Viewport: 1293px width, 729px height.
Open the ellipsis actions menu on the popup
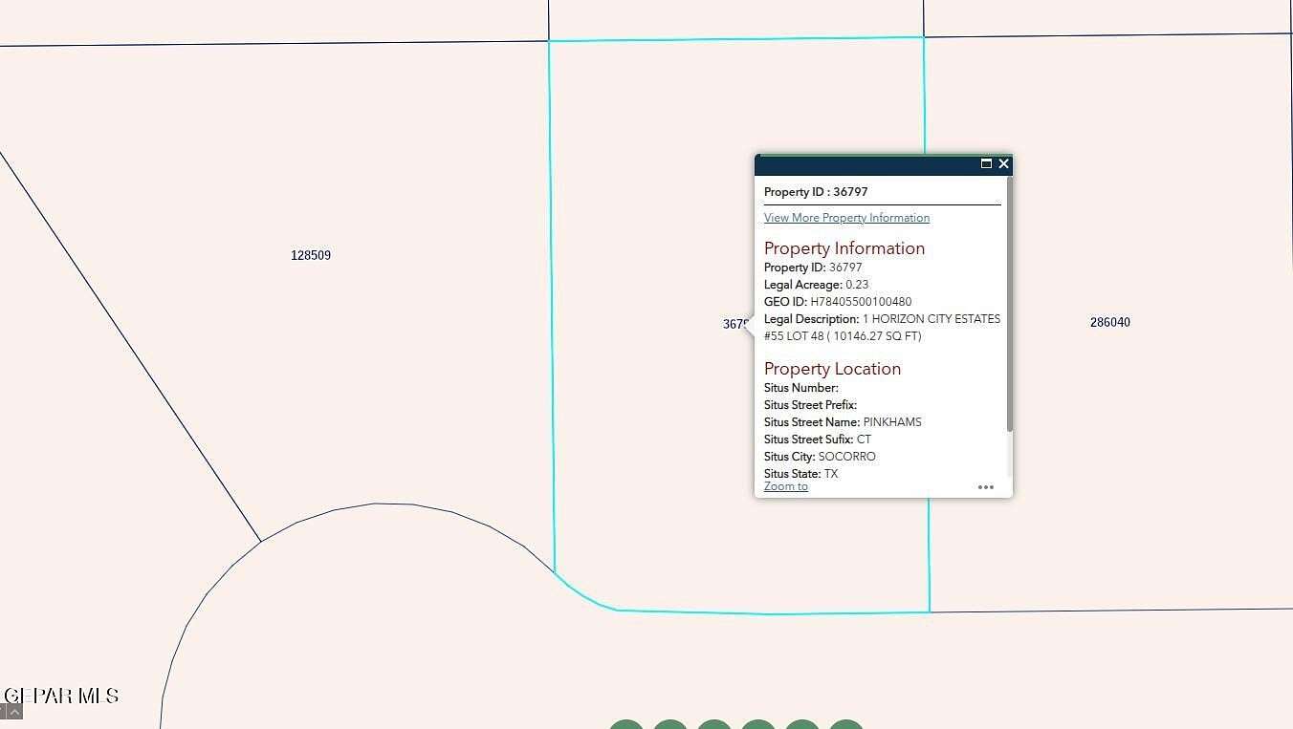pyautogui.click(x=986, y=487)
